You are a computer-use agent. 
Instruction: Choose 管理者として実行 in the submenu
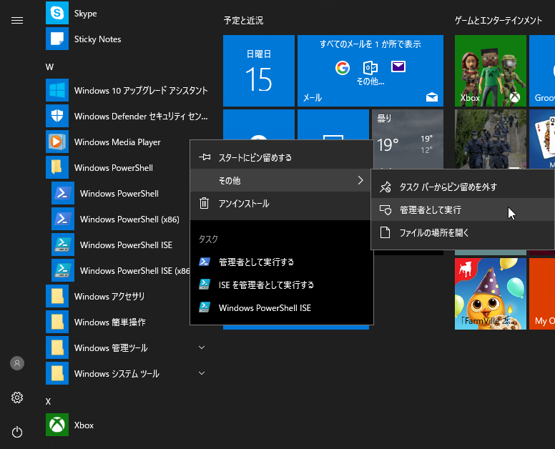pyautogui.click(x=462, y=209)
